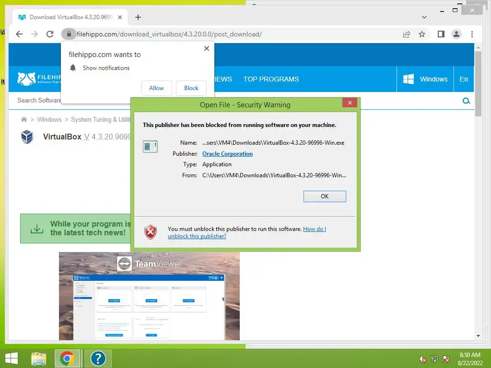The width and height of the screenshot is (491, 368).
Task: Select the Download VirtualBox tab
Action: pyautogui.click(x=70, y=17)
